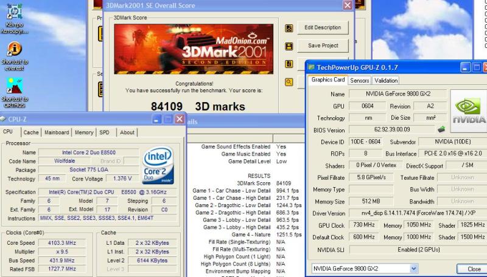The image size is (487, 277).
Task: Click the Bus Interface PCI-E 2.0 field
Action: 453,153
